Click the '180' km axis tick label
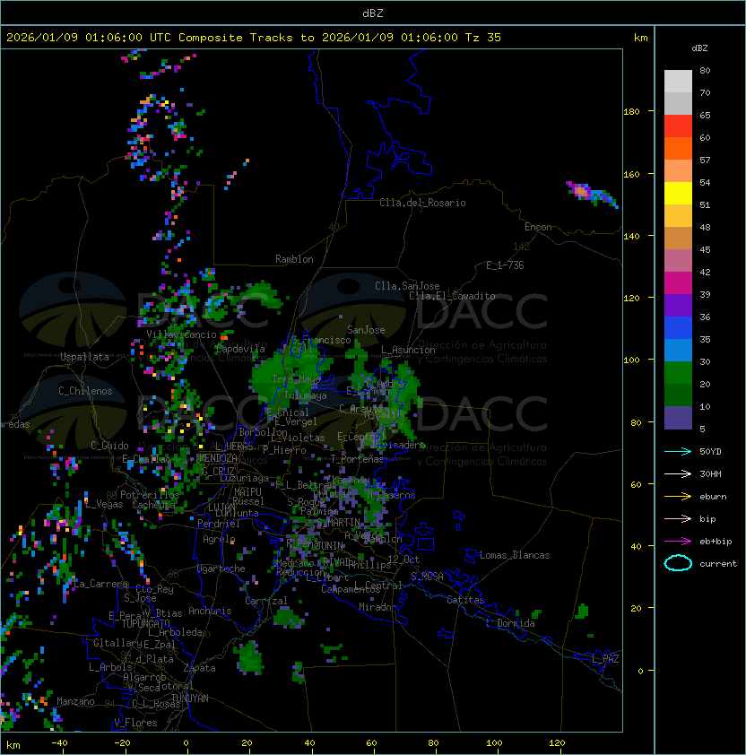This screenshot has width=746, height=755. point(631,112)
